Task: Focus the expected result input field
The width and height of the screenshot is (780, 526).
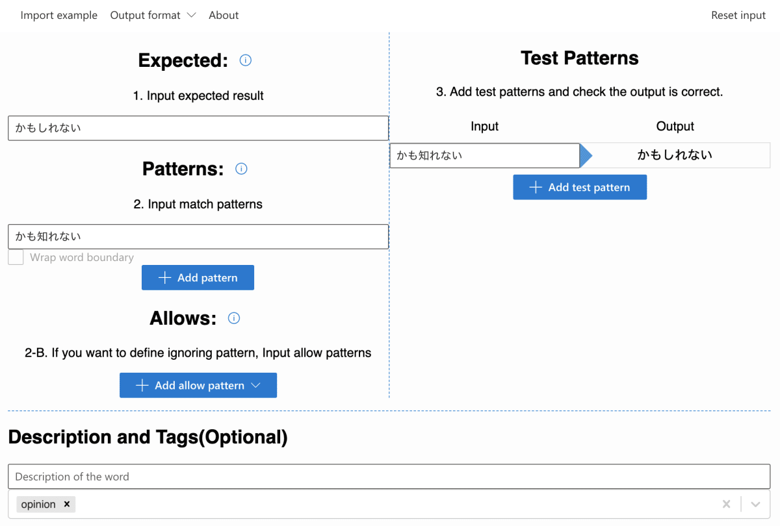Action: 198,128
